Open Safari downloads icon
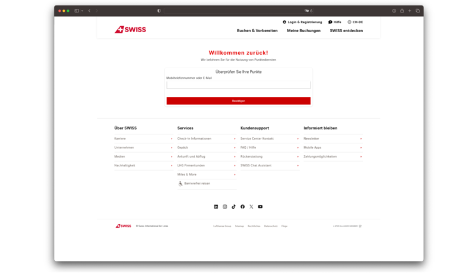 pyautogui.click(x=394, y=11)
